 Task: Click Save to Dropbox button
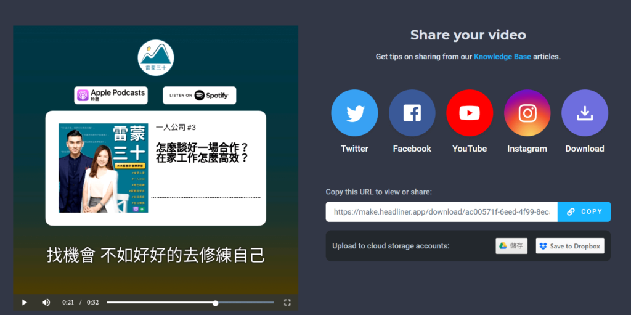click(x=570, y=246)
